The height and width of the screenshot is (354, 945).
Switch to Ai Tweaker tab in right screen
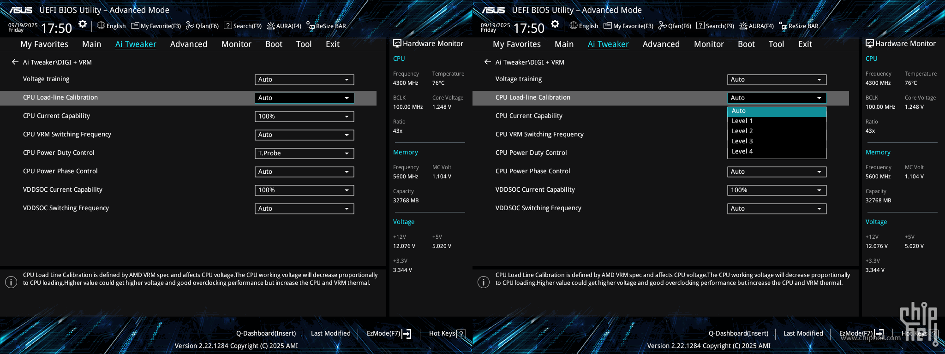(608, 44)
